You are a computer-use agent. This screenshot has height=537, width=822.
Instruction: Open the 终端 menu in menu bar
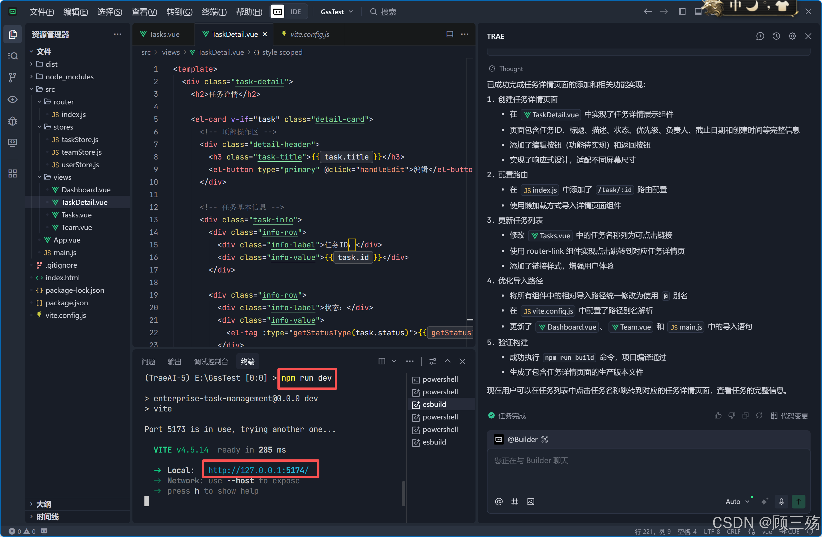pos(214,12)
